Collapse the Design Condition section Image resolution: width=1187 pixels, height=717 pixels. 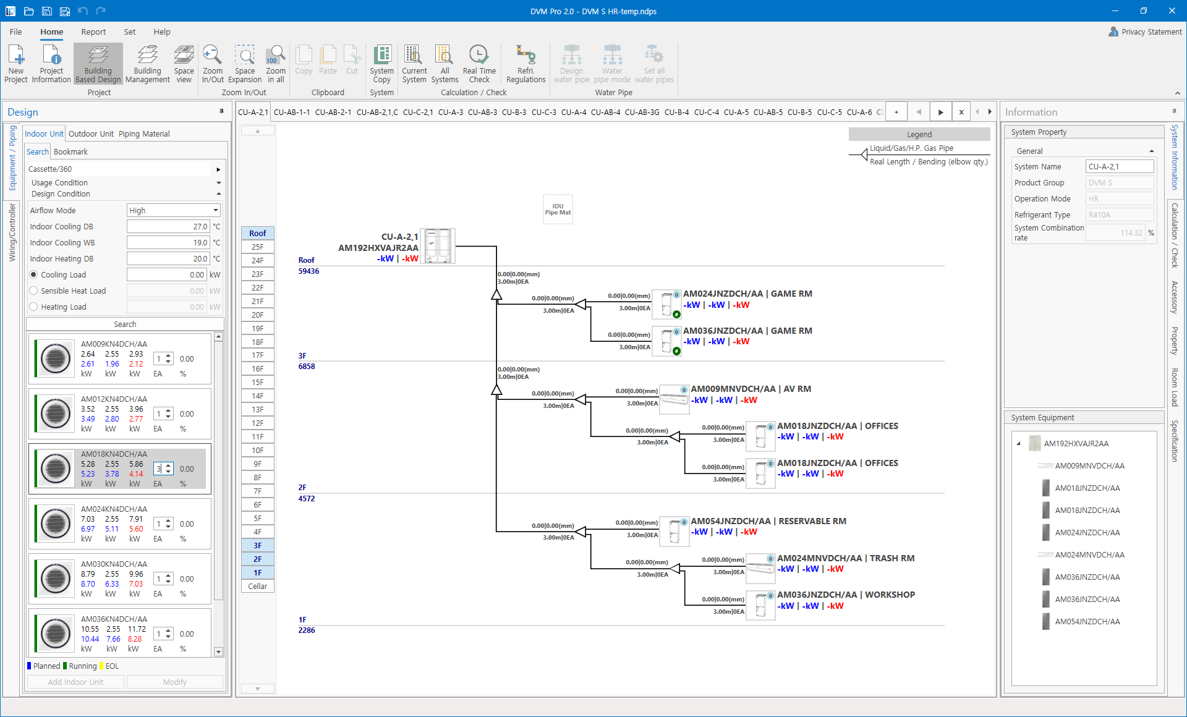[x=218, y=194]
